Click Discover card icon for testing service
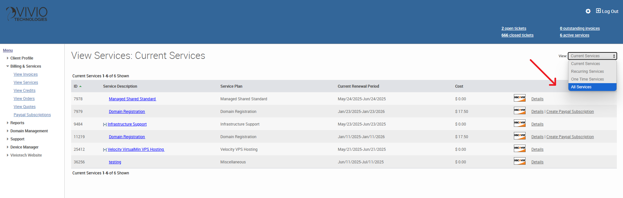The height and width of the screenshot is (198, 623). pos(519,161)
